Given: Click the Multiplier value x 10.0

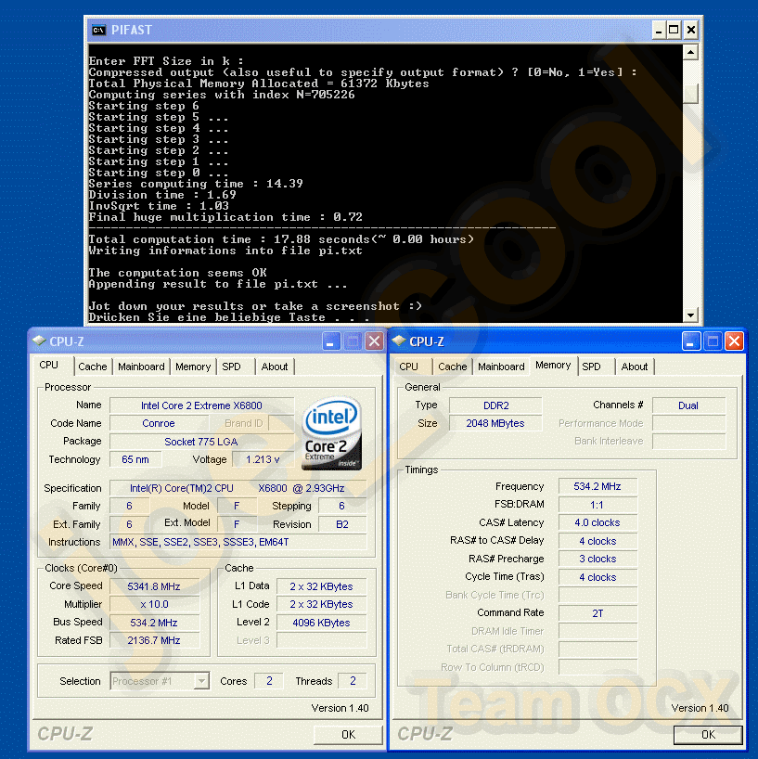Looking at the screenshot, I should tap(154, 604).
